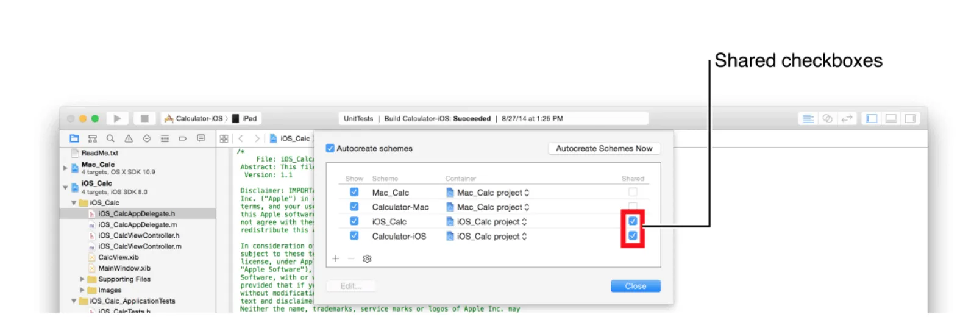
Task: Expand the Mac_Calc project disclosure triangle
Action: click(x=65, y=168)
